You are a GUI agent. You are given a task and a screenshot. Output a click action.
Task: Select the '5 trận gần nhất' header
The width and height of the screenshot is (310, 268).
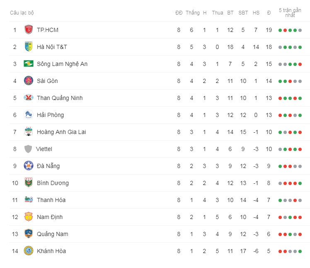pyautogui.click(x=290, y=13)
